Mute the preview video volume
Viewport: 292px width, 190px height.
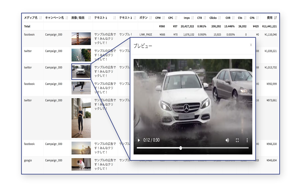pyautogui.click(x=227, y=140)
